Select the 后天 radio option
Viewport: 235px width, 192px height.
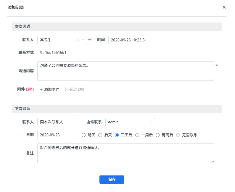coord(100,135)
